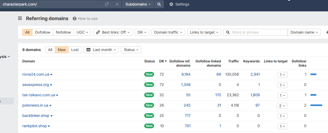
Task: Open the Domain traffic filter dropdown
Action: click(168, 32)
